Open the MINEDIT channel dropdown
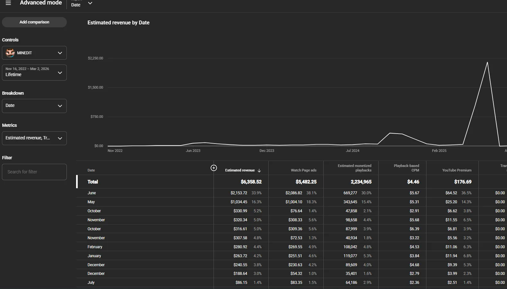The width and height of the screenshot is (507, 289). (34, 53)
